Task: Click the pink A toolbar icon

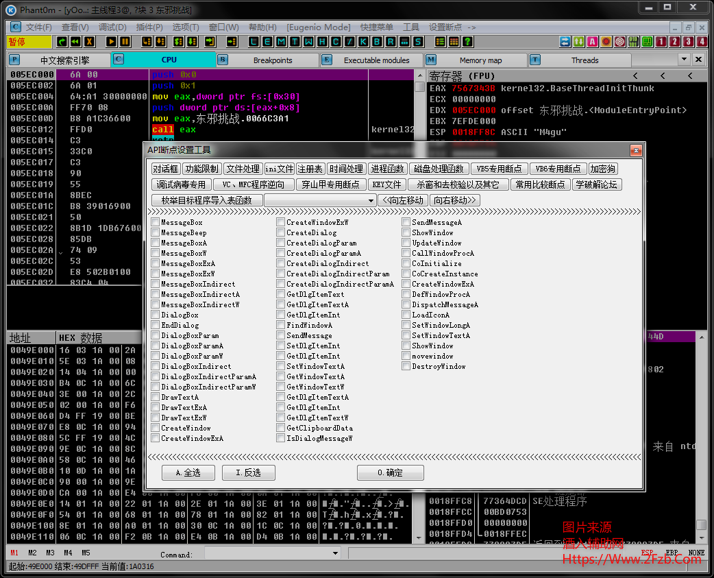Action: [593, 42]
